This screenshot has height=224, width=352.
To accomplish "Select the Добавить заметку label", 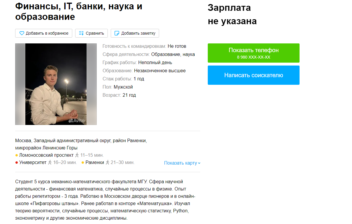I will [x=138, y=33].
